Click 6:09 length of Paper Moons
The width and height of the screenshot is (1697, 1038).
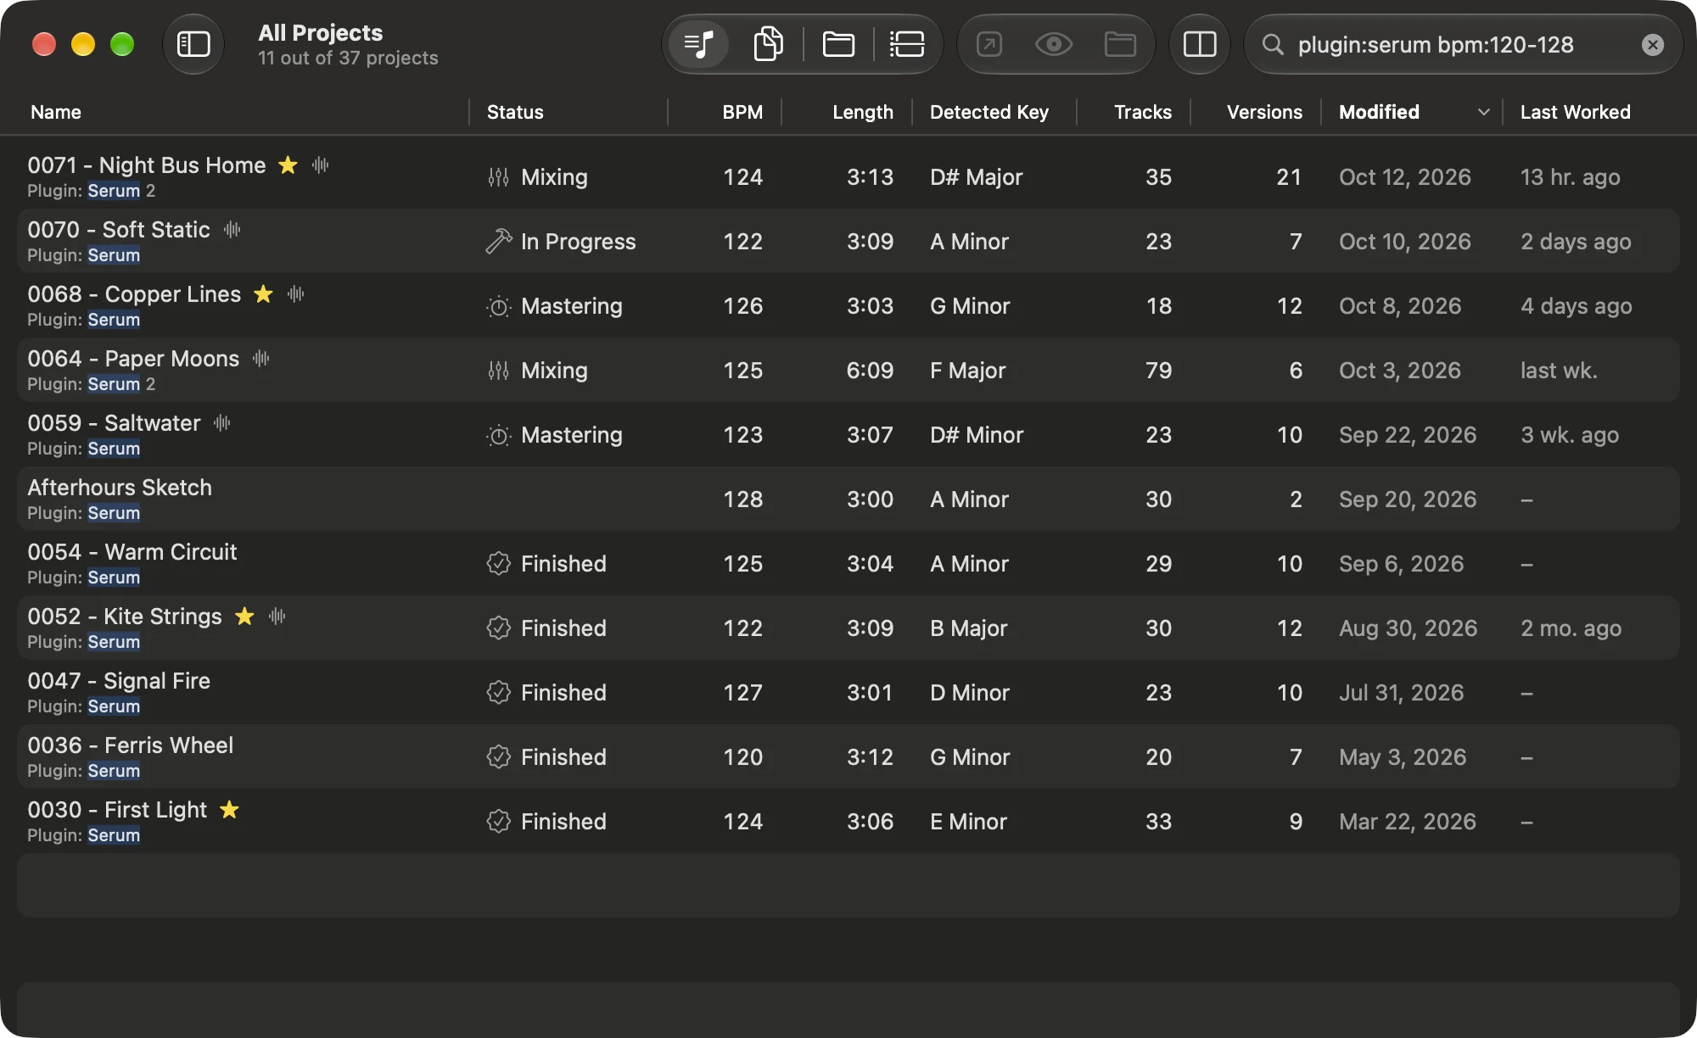[x=870, y=371]
